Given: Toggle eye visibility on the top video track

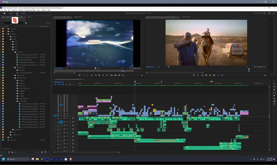Looking at the screenshot, I should click(67, 95).
